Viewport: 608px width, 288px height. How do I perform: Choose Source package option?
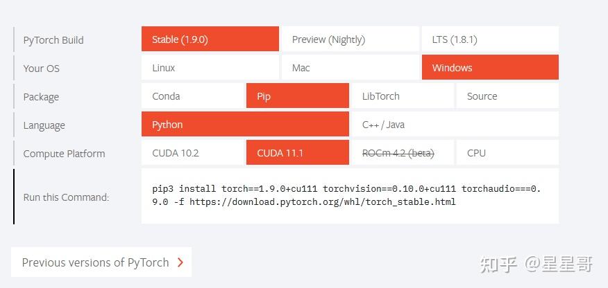click(507, 96)
